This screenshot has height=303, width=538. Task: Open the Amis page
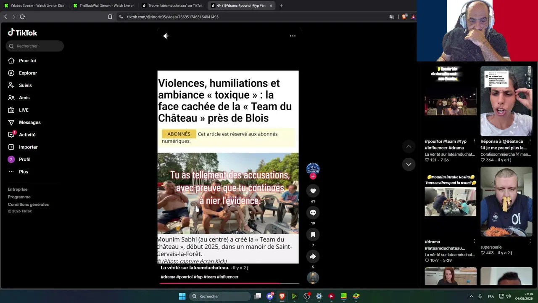point(24,98)
